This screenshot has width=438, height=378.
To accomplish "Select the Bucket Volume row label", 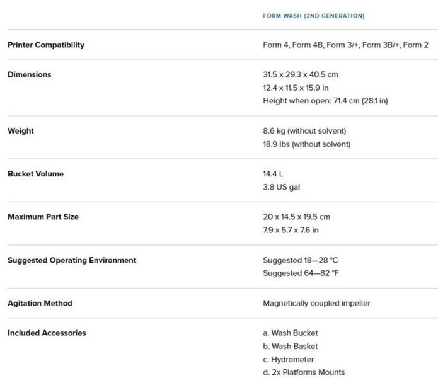I will click(x=35, y=174).
